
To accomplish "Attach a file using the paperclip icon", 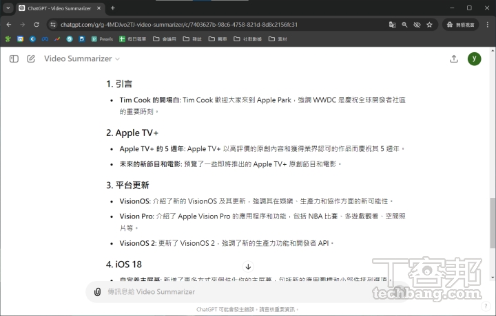I will coord(97,292).
